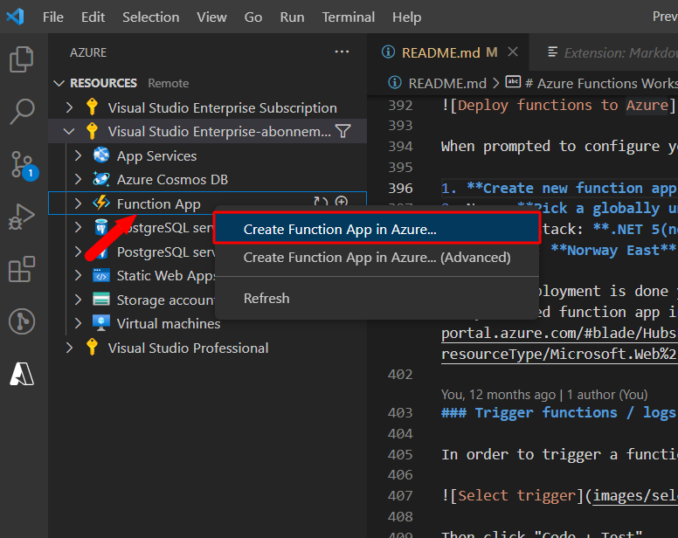This screenshot has width=678, height=538.
Task: Select the Azure Cosmos DB tree label
Action: (172, 179)
